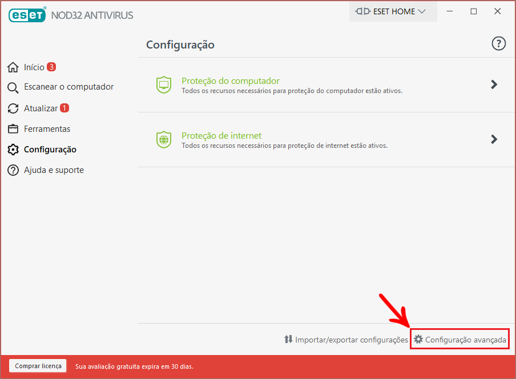Click the advanced settings gear icon
Viewport: 516px width, 379px height.
(418, 339)
